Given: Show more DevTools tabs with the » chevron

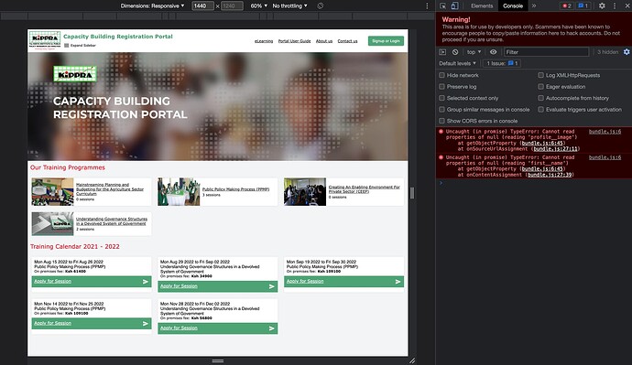Looking at the screenshot, I should tap(534, 5).
